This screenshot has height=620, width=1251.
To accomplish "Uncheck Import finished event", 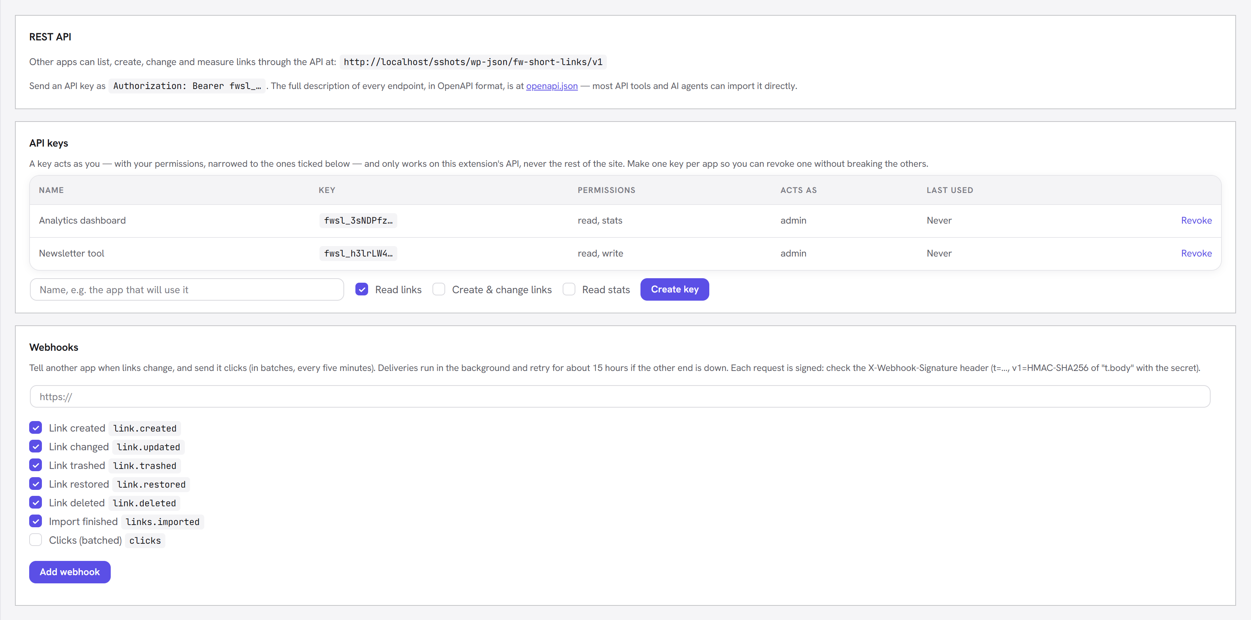I will tap(36, 521).
